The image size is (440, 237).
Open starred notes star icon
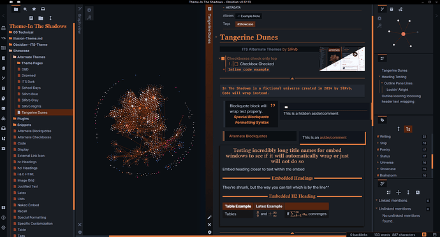click(34, 10)
